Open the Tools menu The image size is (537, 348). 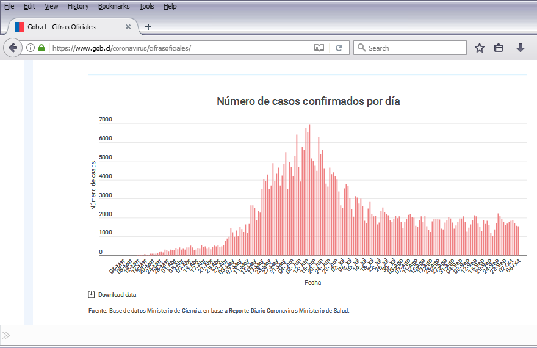[146, 6]
